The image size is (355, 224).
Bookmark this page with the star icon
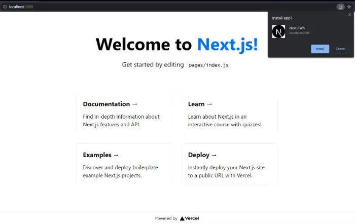click(x=349, y=7)
